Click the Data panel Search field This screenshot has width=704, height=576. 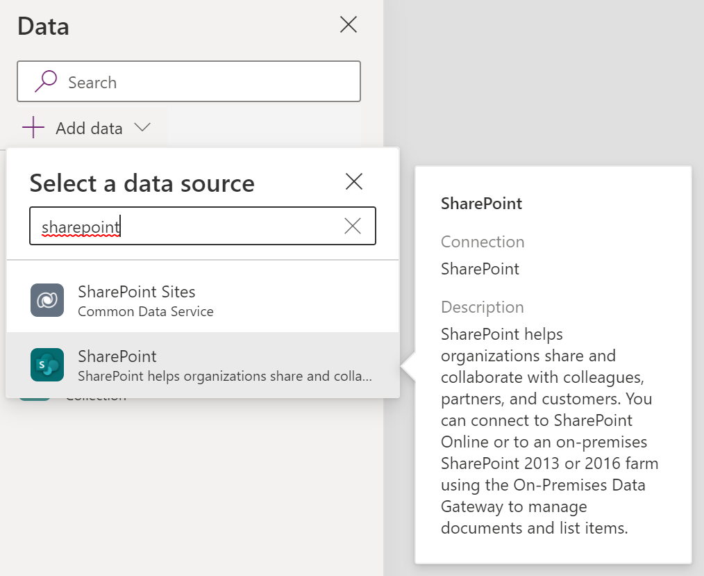pos(189,81)
